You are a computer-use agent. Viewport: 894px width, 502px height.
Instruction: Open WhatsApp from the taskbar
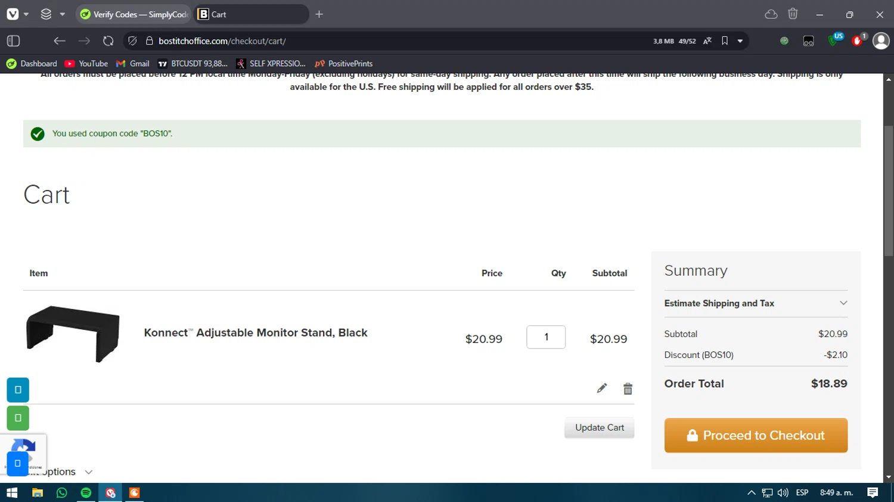pos(62,492)
